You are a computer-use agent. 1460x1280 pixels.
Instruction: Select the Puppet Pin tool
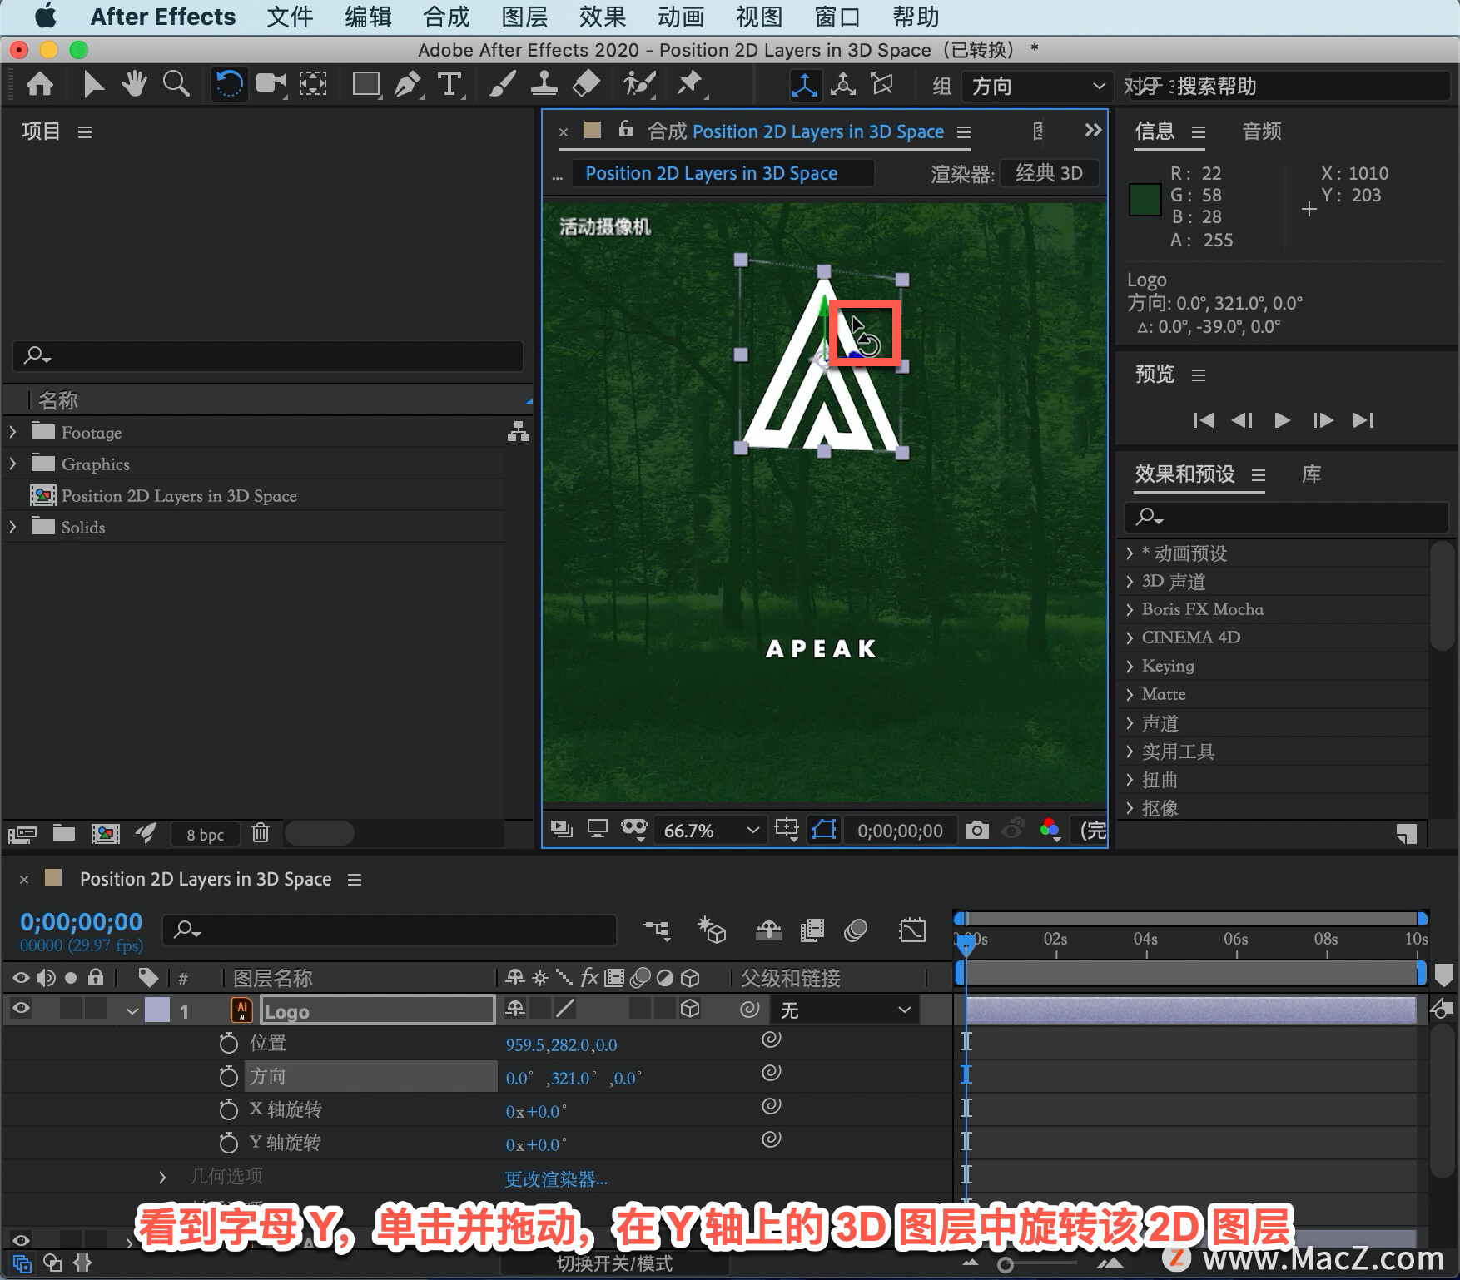[x=690, y=83]
